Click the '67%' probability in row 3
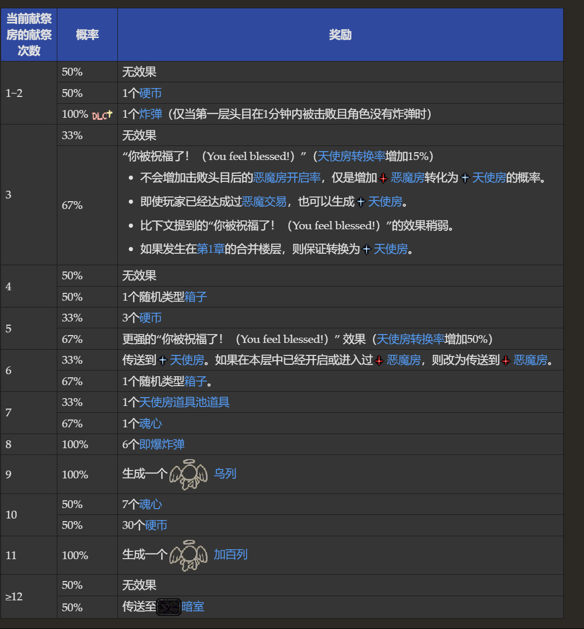This screenshot has width=584, height=629. point(72,205)
